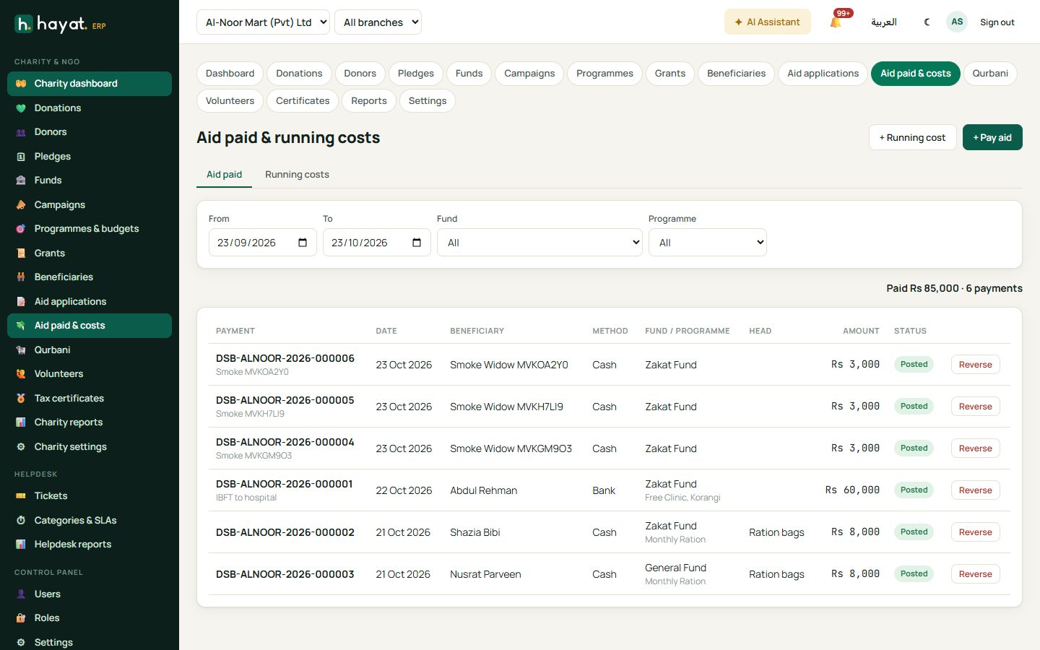The image size is (1040, 650).
Task: Open Categories & SLAs in sidebar
Action: click(90, 521)
